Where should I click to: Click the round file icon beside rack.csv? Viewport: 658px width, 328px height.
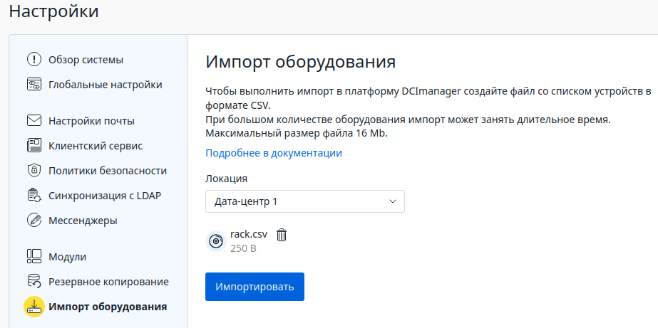pos(215,241)
